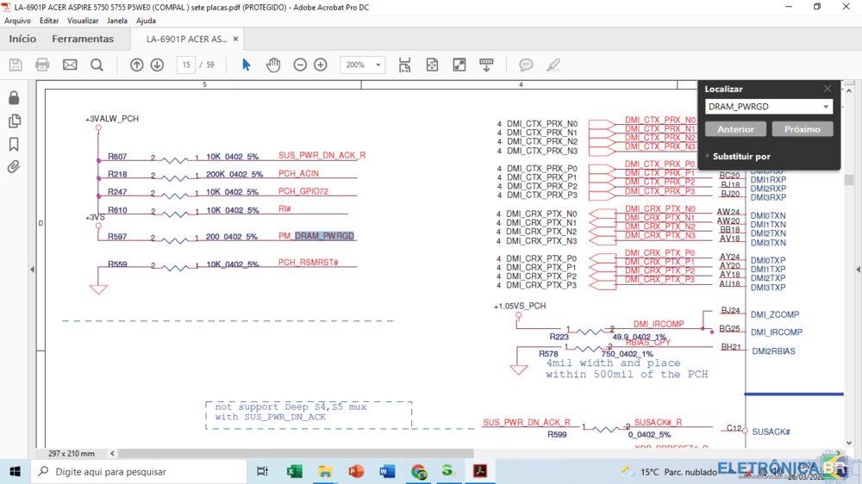Screen dimensions: 862x484
Task: Select the Hand pan tool
Action: click(x=273, y=65)
